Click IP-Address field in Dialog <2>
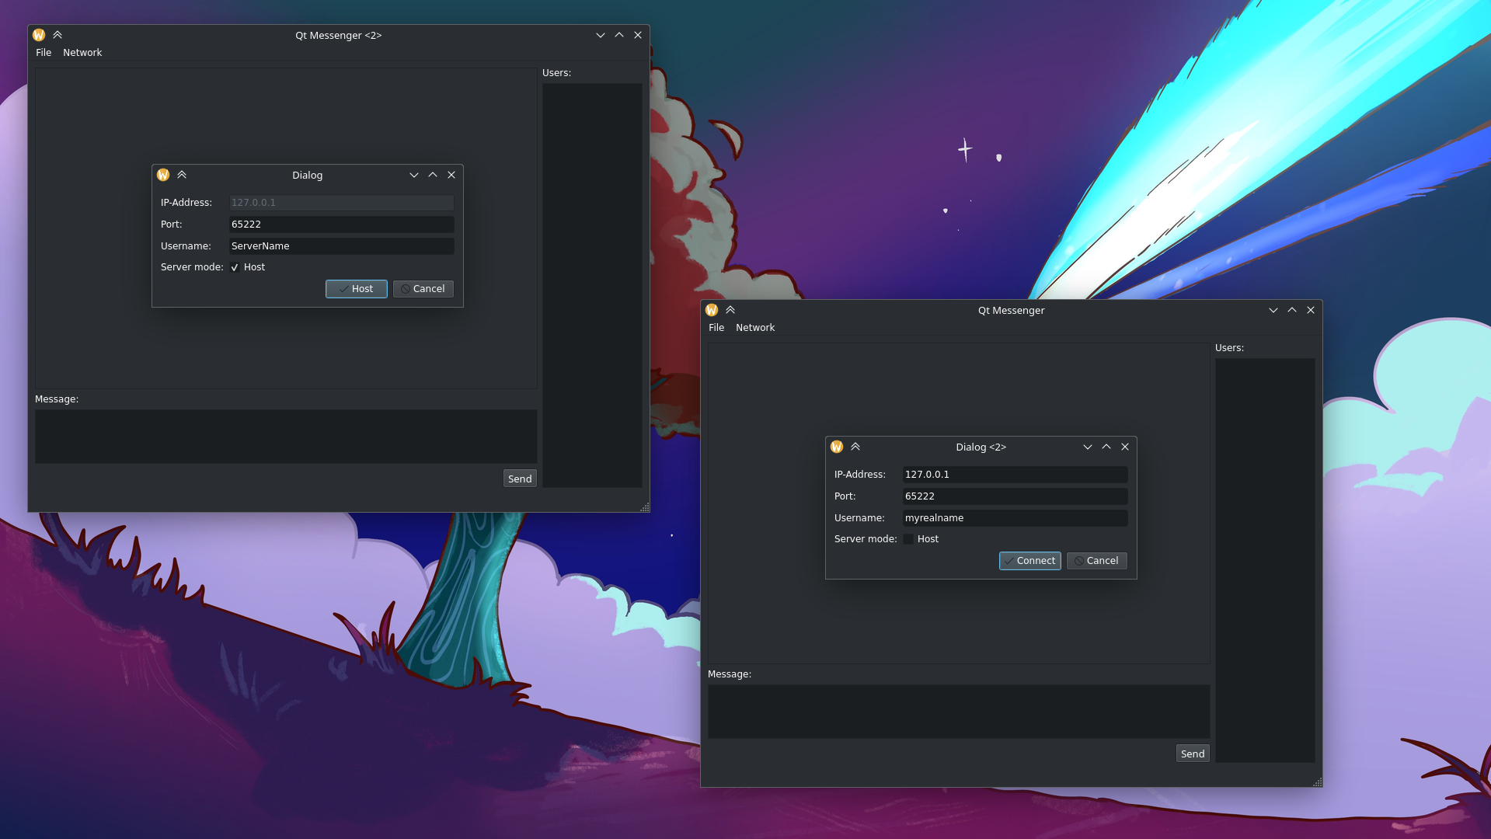 (1015, 475)
